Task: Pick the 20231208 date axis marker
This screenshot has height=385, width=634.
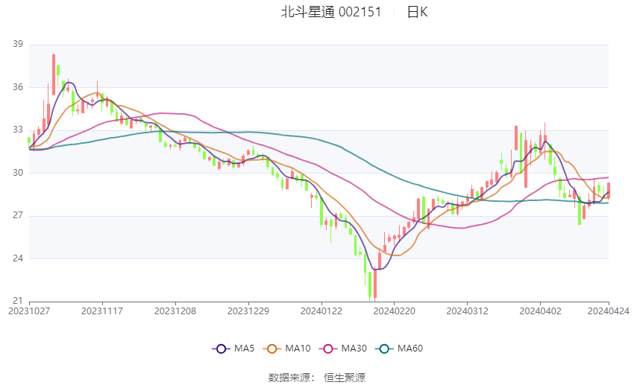Action: [176, 311]
